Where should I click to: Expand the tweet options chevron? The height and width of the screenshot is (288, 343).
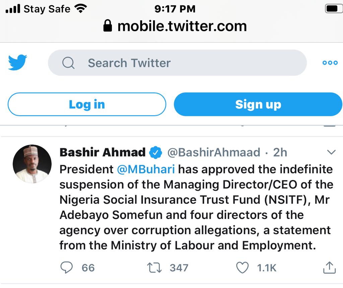coord(331,153)
